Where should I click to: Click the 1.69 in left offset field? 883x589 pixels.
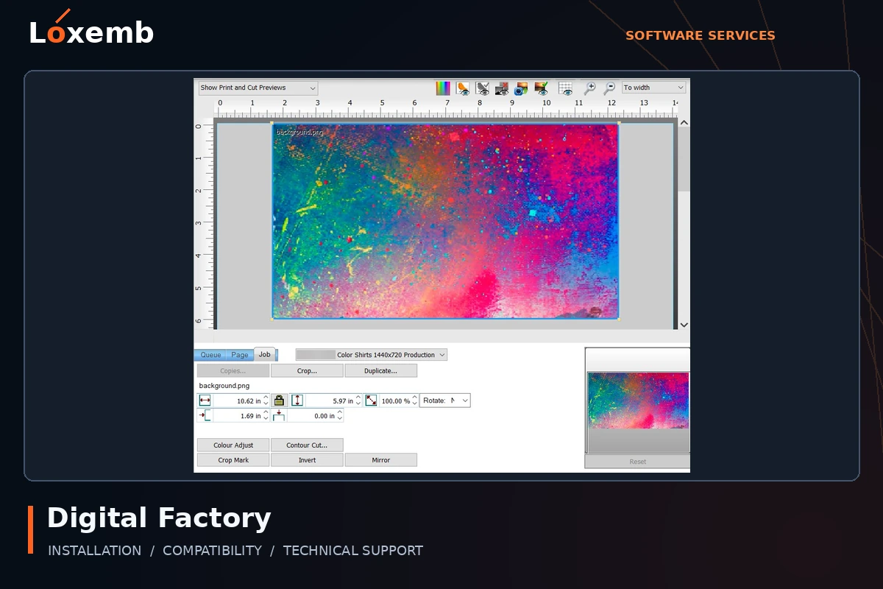point(237,416)
